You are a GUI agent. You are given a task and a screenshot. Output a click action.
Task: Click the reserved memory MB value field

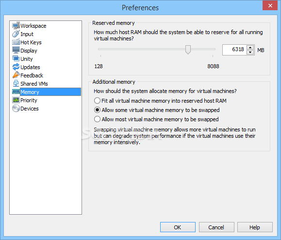(x=234, y=50)
